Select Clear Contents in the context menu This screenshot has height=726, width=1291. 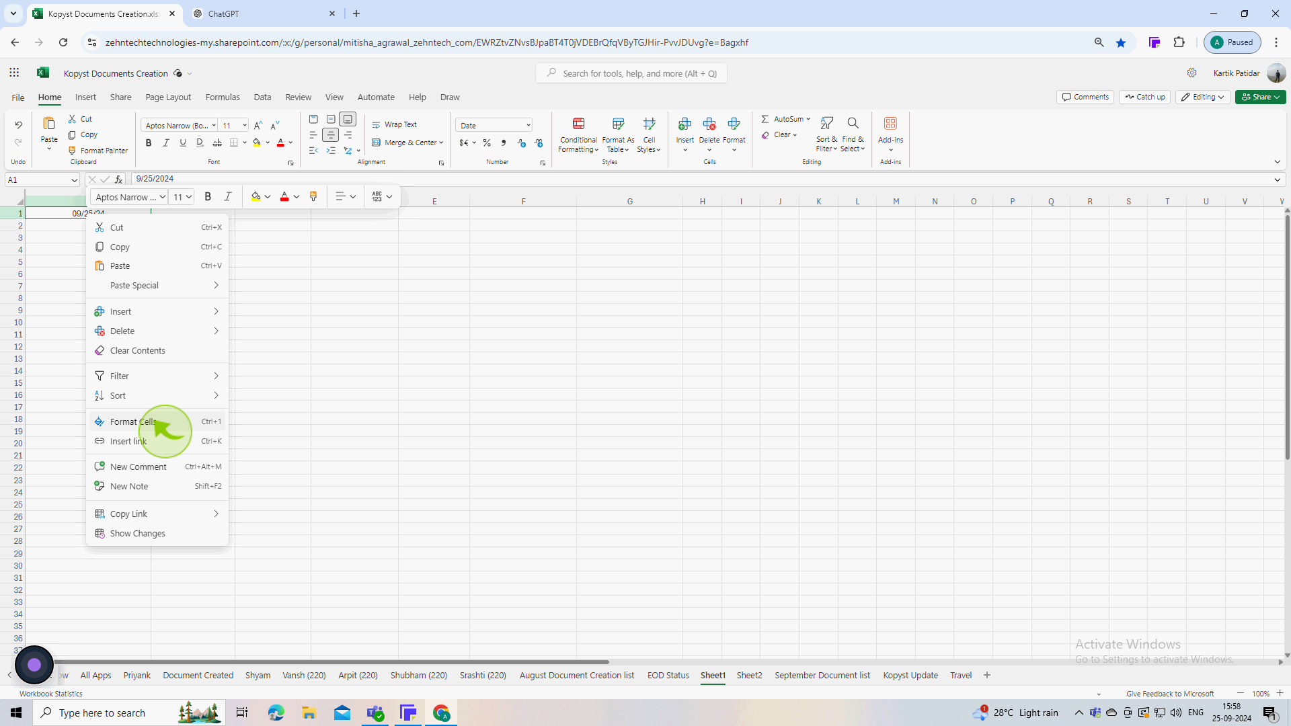tap(157, 350)
